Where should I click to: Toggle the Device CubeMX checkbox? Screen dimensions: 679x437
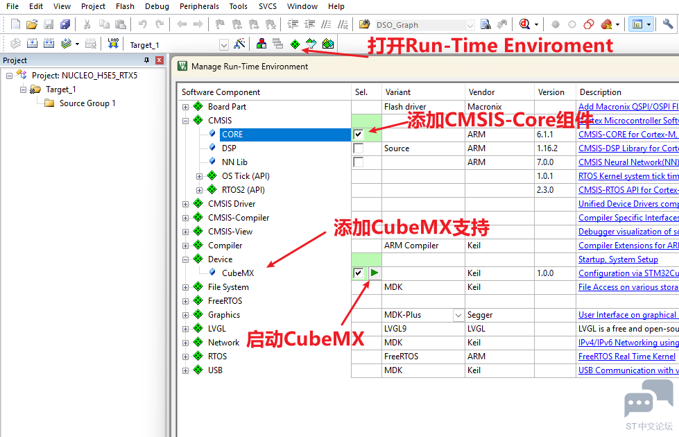pos(358,273)
